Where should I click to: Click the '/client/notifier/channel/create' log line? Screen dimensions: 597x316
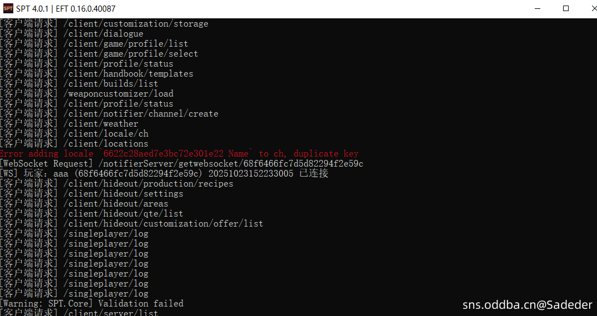point(140,114)
